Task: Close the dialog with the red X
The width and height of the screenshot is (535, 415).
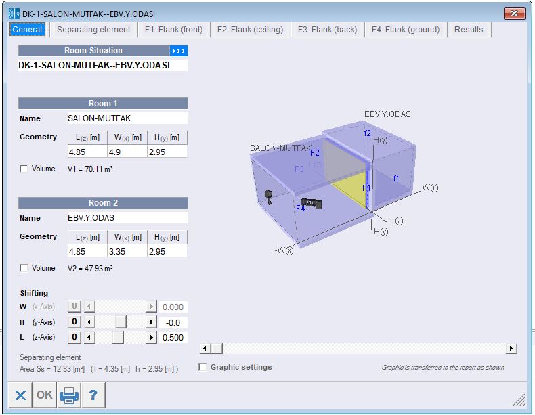Action: pyautogui.click(x=514, y=14)
